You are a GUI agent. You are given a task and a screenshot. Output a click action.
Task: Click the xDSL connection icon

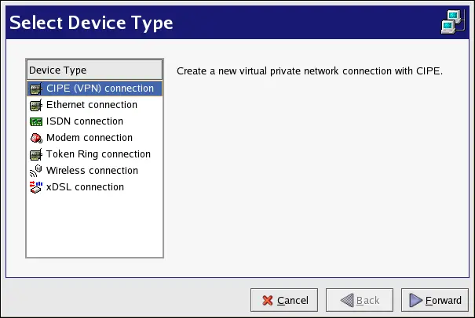[35, 187]
